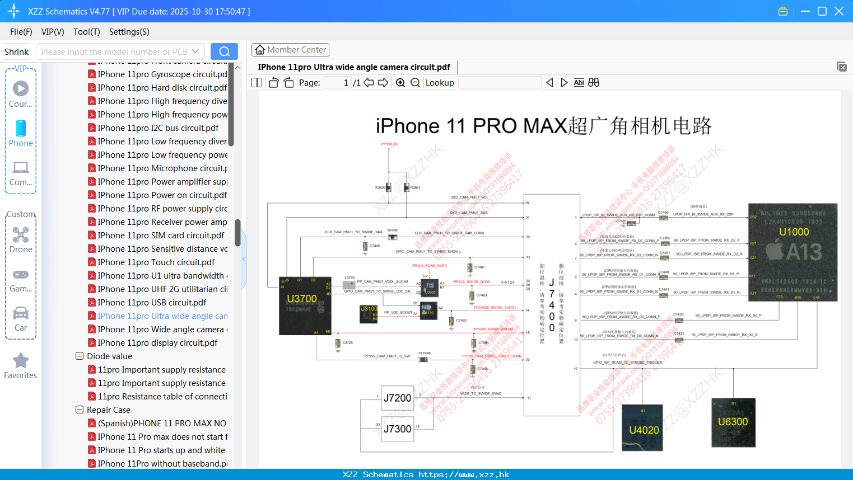Screen dimensions: 853x480
Task: Open model number dropdown arrow
Action: tap(195, 51)
